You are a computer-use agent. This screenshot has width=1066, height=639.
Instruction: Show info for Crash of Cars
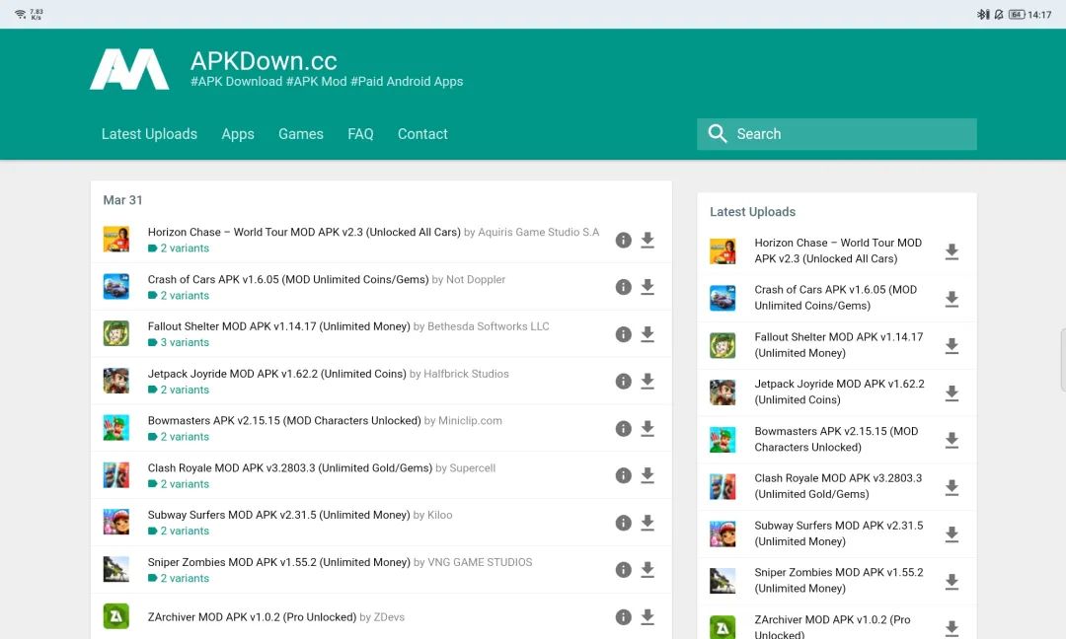tap(624, 287)
